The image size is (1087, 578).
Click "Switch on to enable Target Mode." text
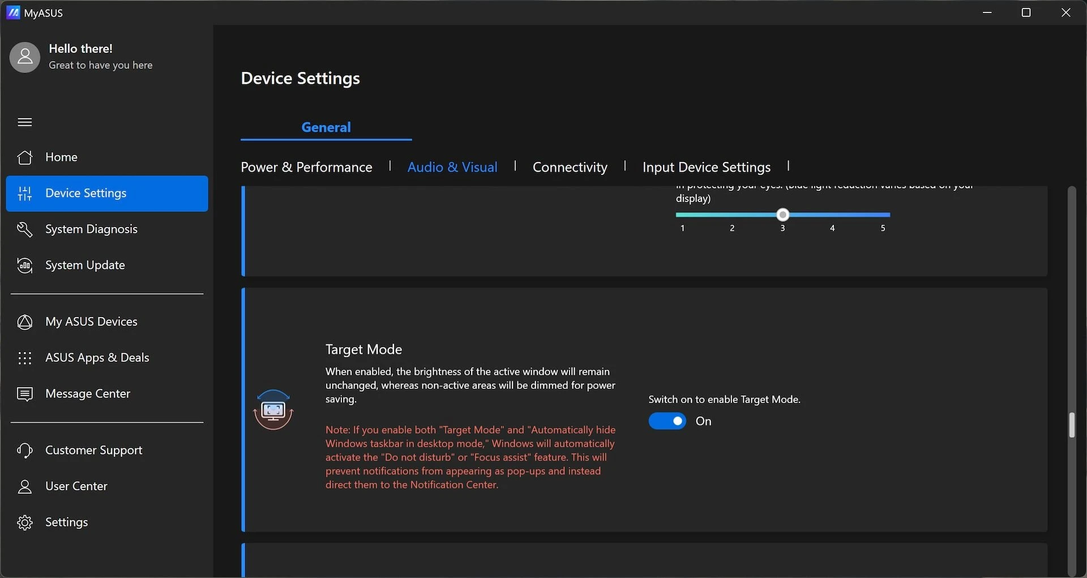click(x=724, y=399)
